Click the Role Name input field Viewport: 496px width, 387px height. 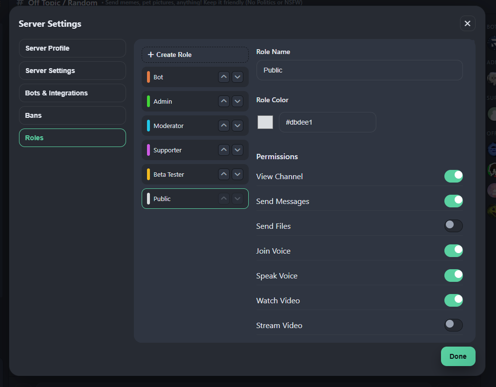tap(359, 70)
